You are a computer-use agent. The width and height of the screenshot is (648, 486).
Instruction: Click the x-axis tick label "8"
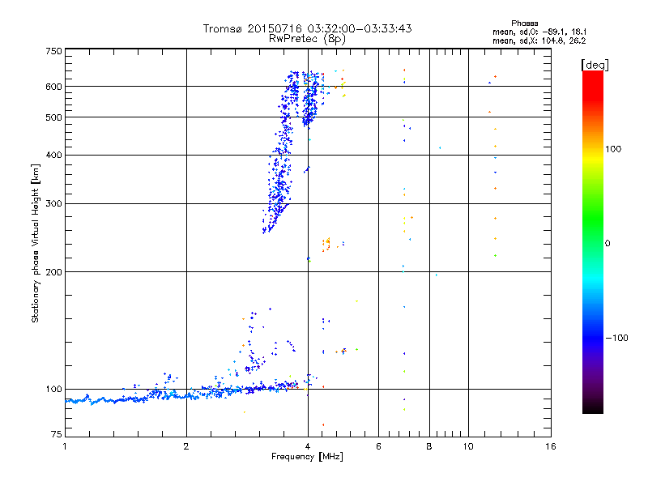coord(429,446)
